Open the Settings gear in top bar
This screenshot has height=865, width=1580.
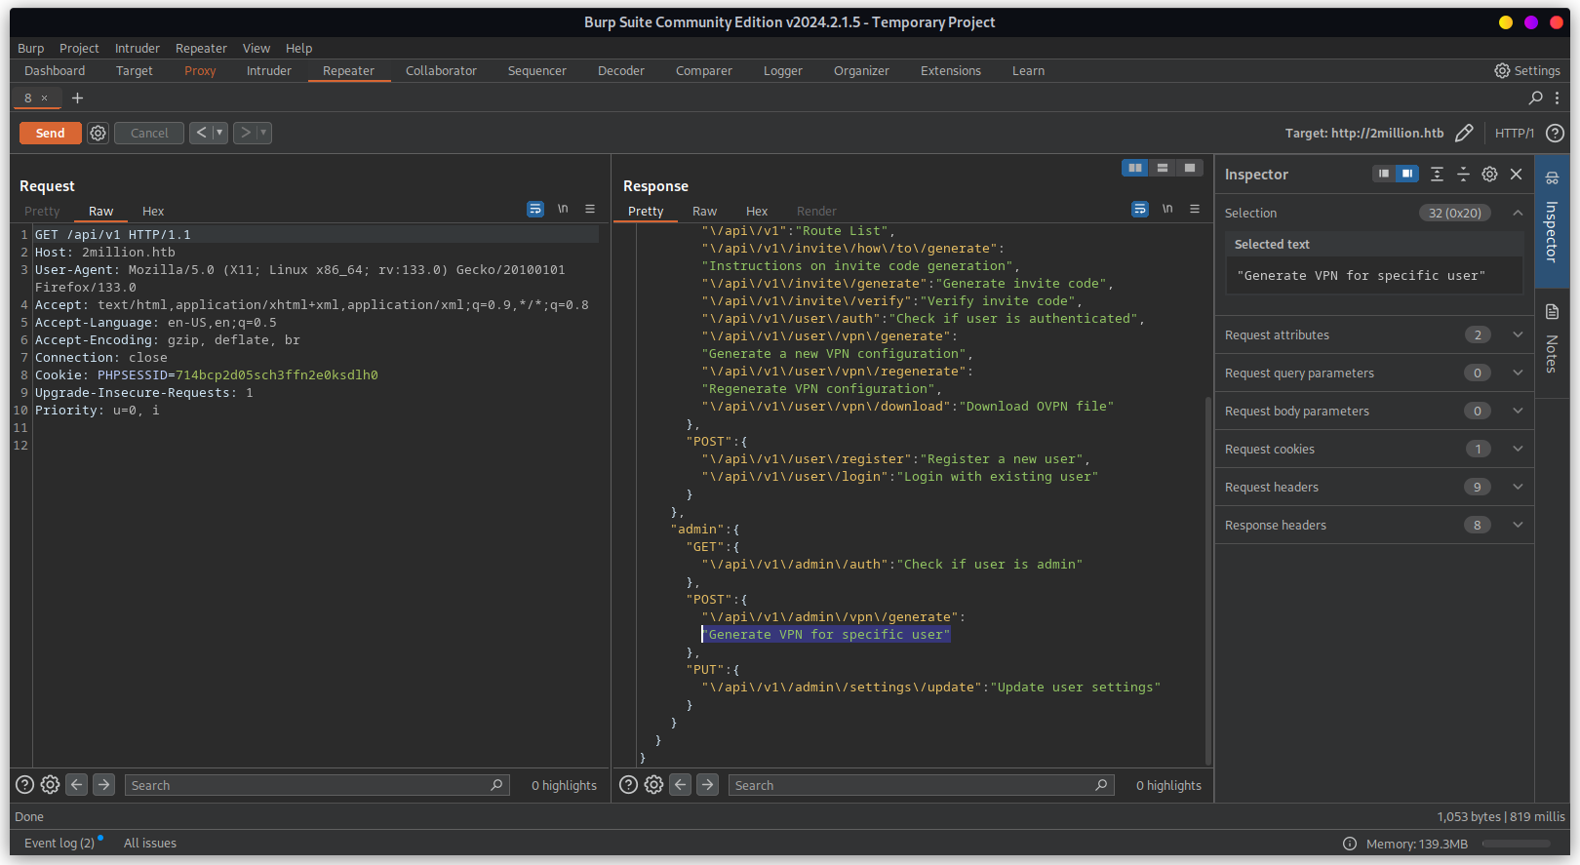[x=1527, y=70]
